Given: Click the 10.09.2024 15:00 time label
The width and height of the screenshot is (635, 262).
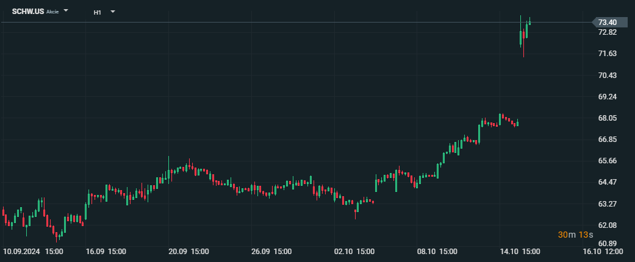Looking at the screenshot, I should (33, 252).
